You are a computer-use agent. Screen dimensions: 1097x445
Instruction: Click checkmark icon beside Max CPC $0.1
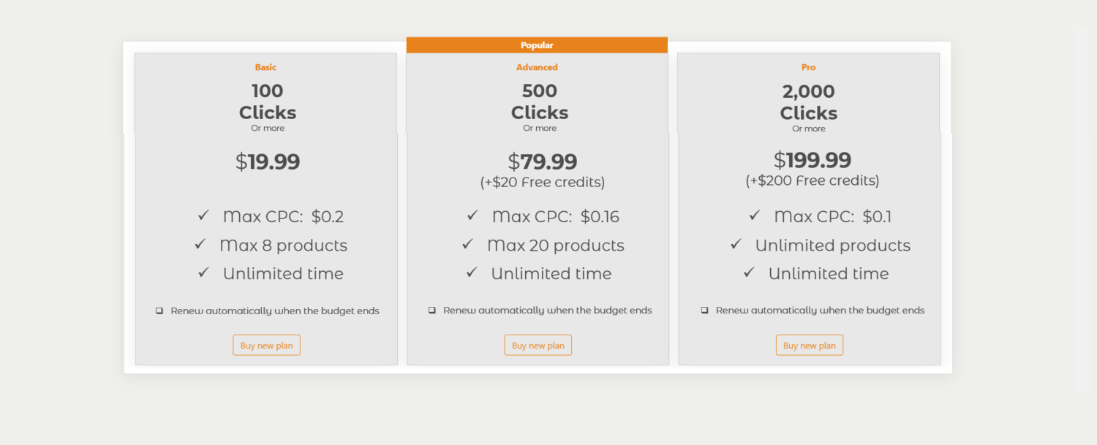pos(755,216)
